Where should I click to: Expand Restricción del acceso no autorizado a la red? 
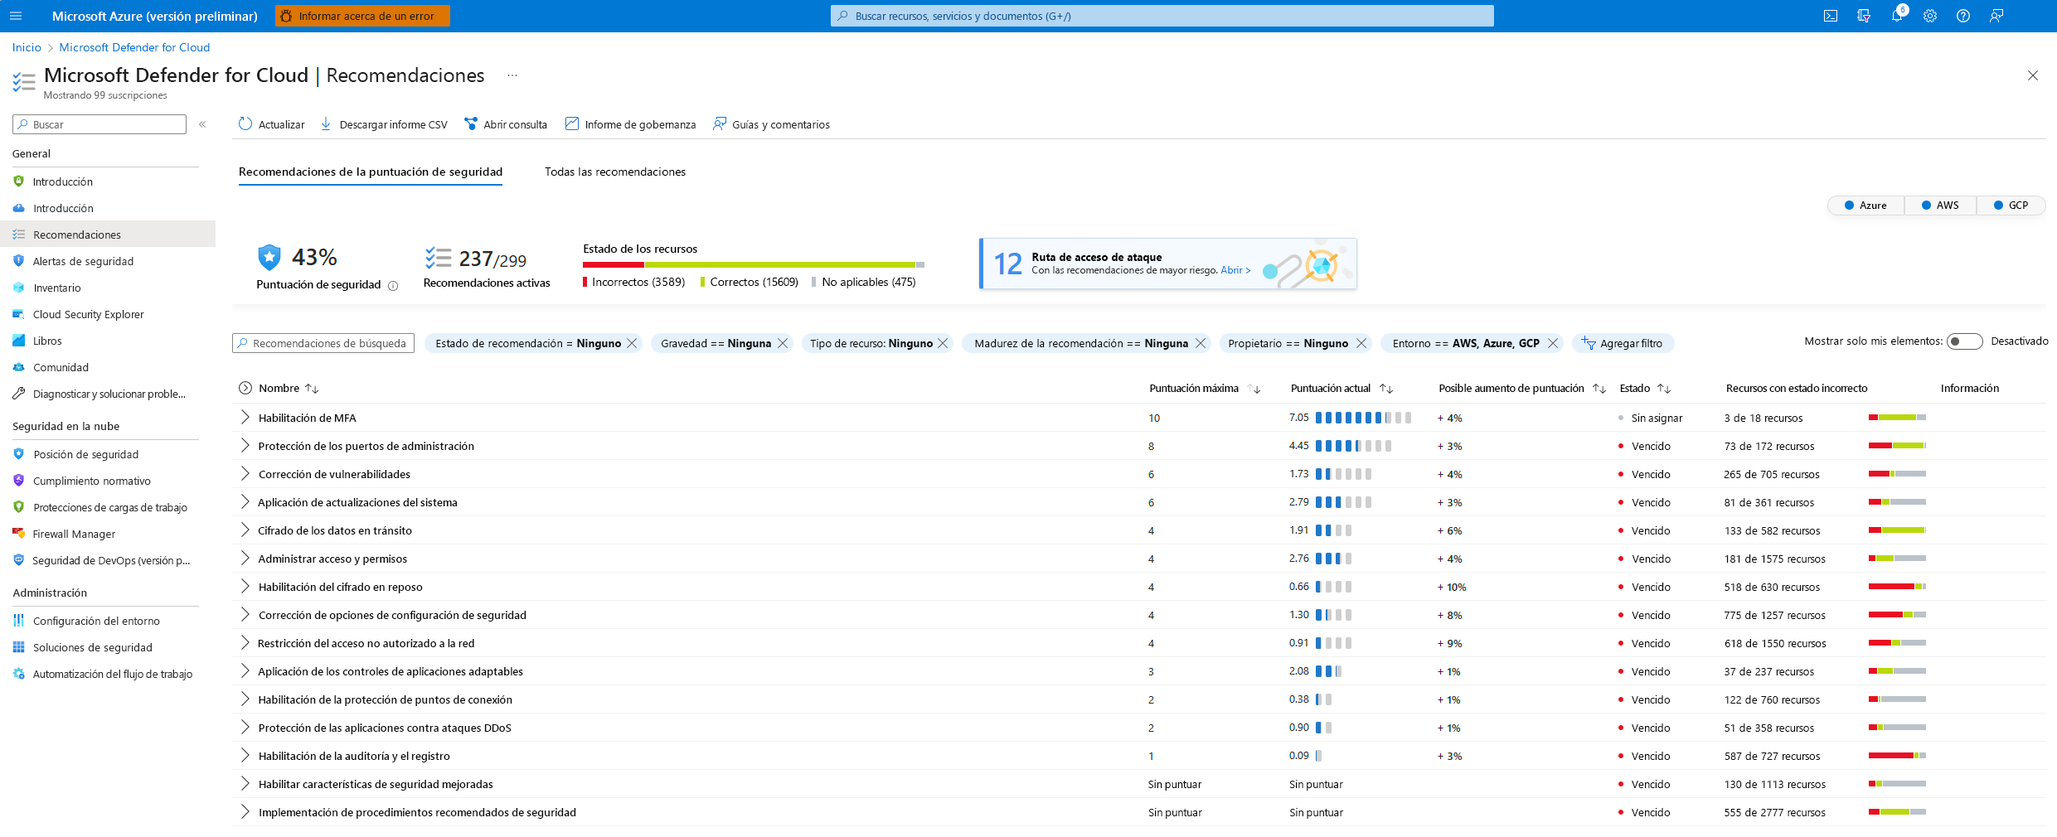pyautogui.click(x=245, y=642)
